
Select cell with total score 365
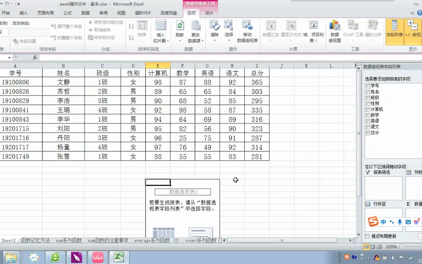257,82
